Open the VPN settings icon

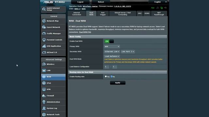(x=44, y=89)
